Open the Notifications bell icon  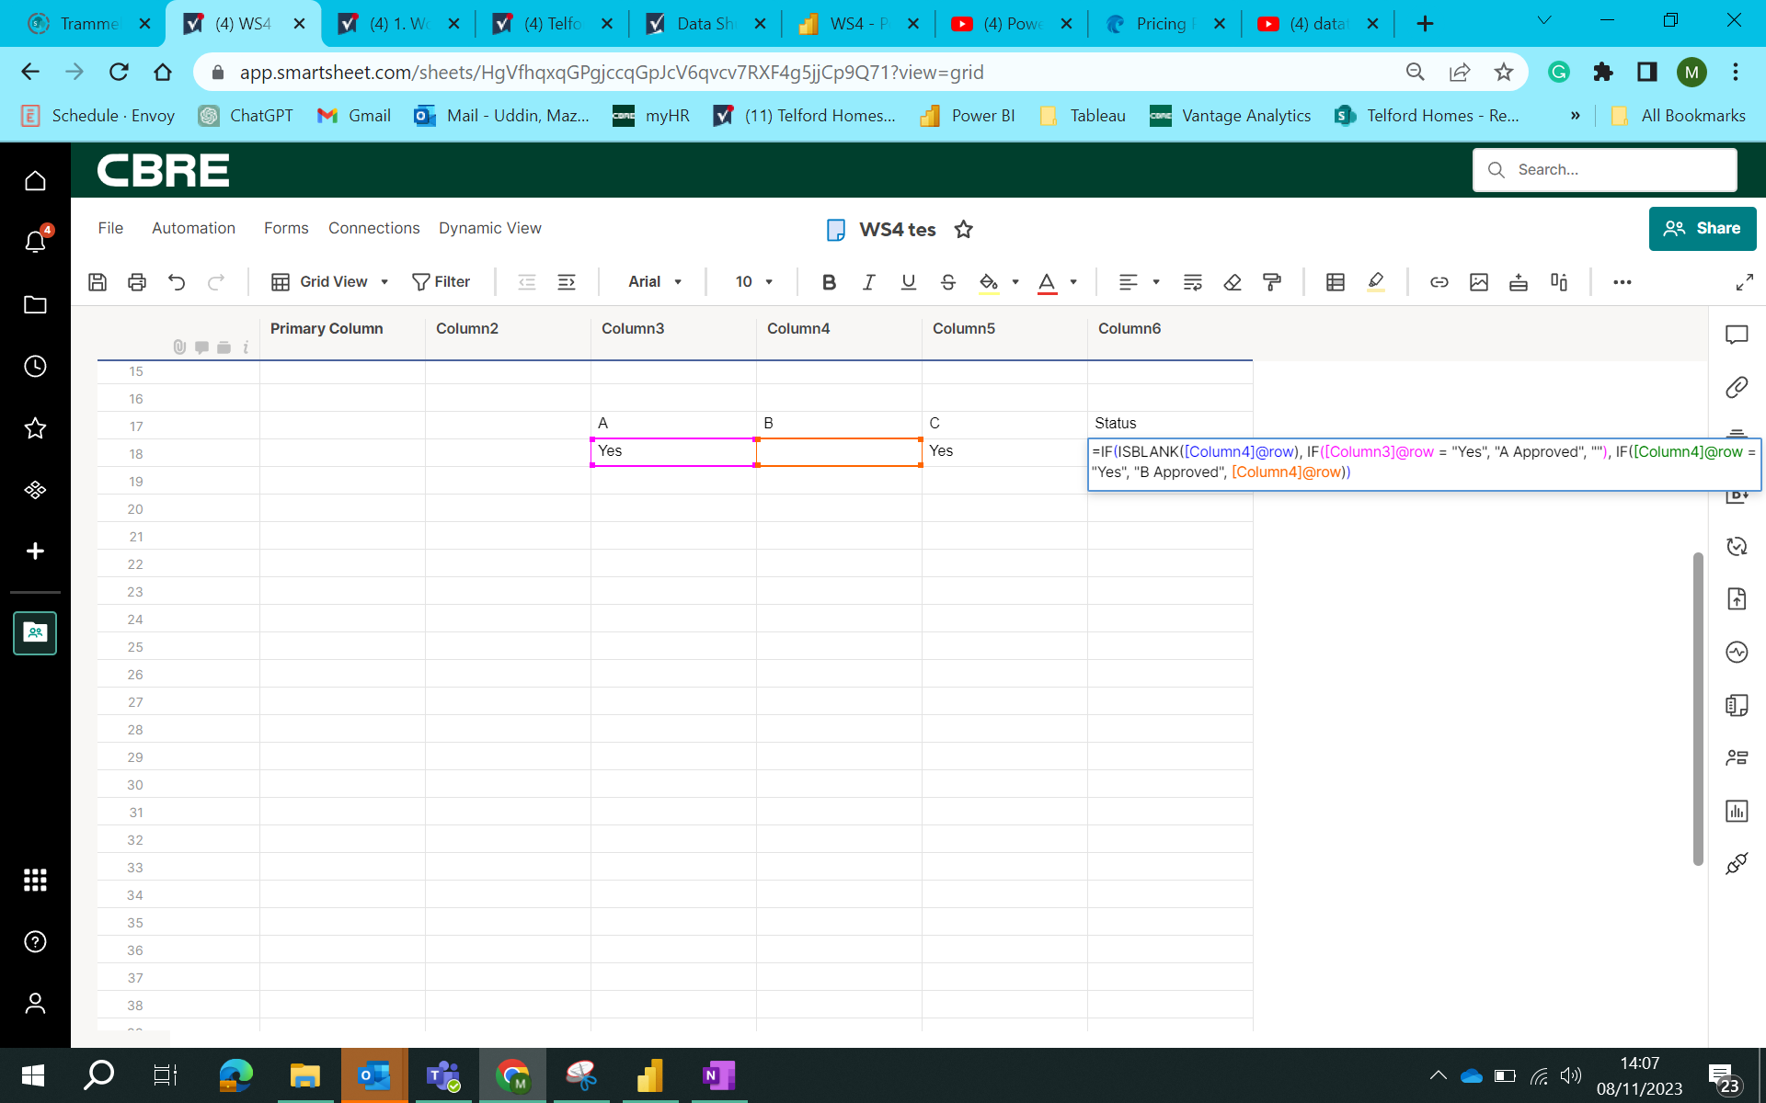(35, 242)
